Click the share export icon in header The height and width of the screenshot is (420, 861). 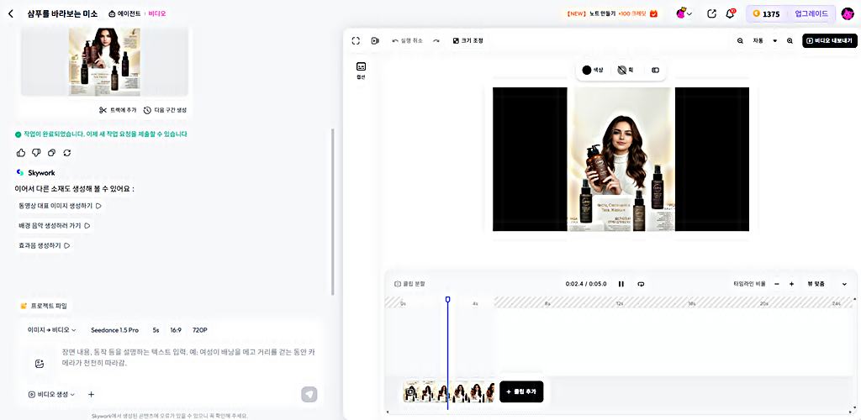(711, 13)
